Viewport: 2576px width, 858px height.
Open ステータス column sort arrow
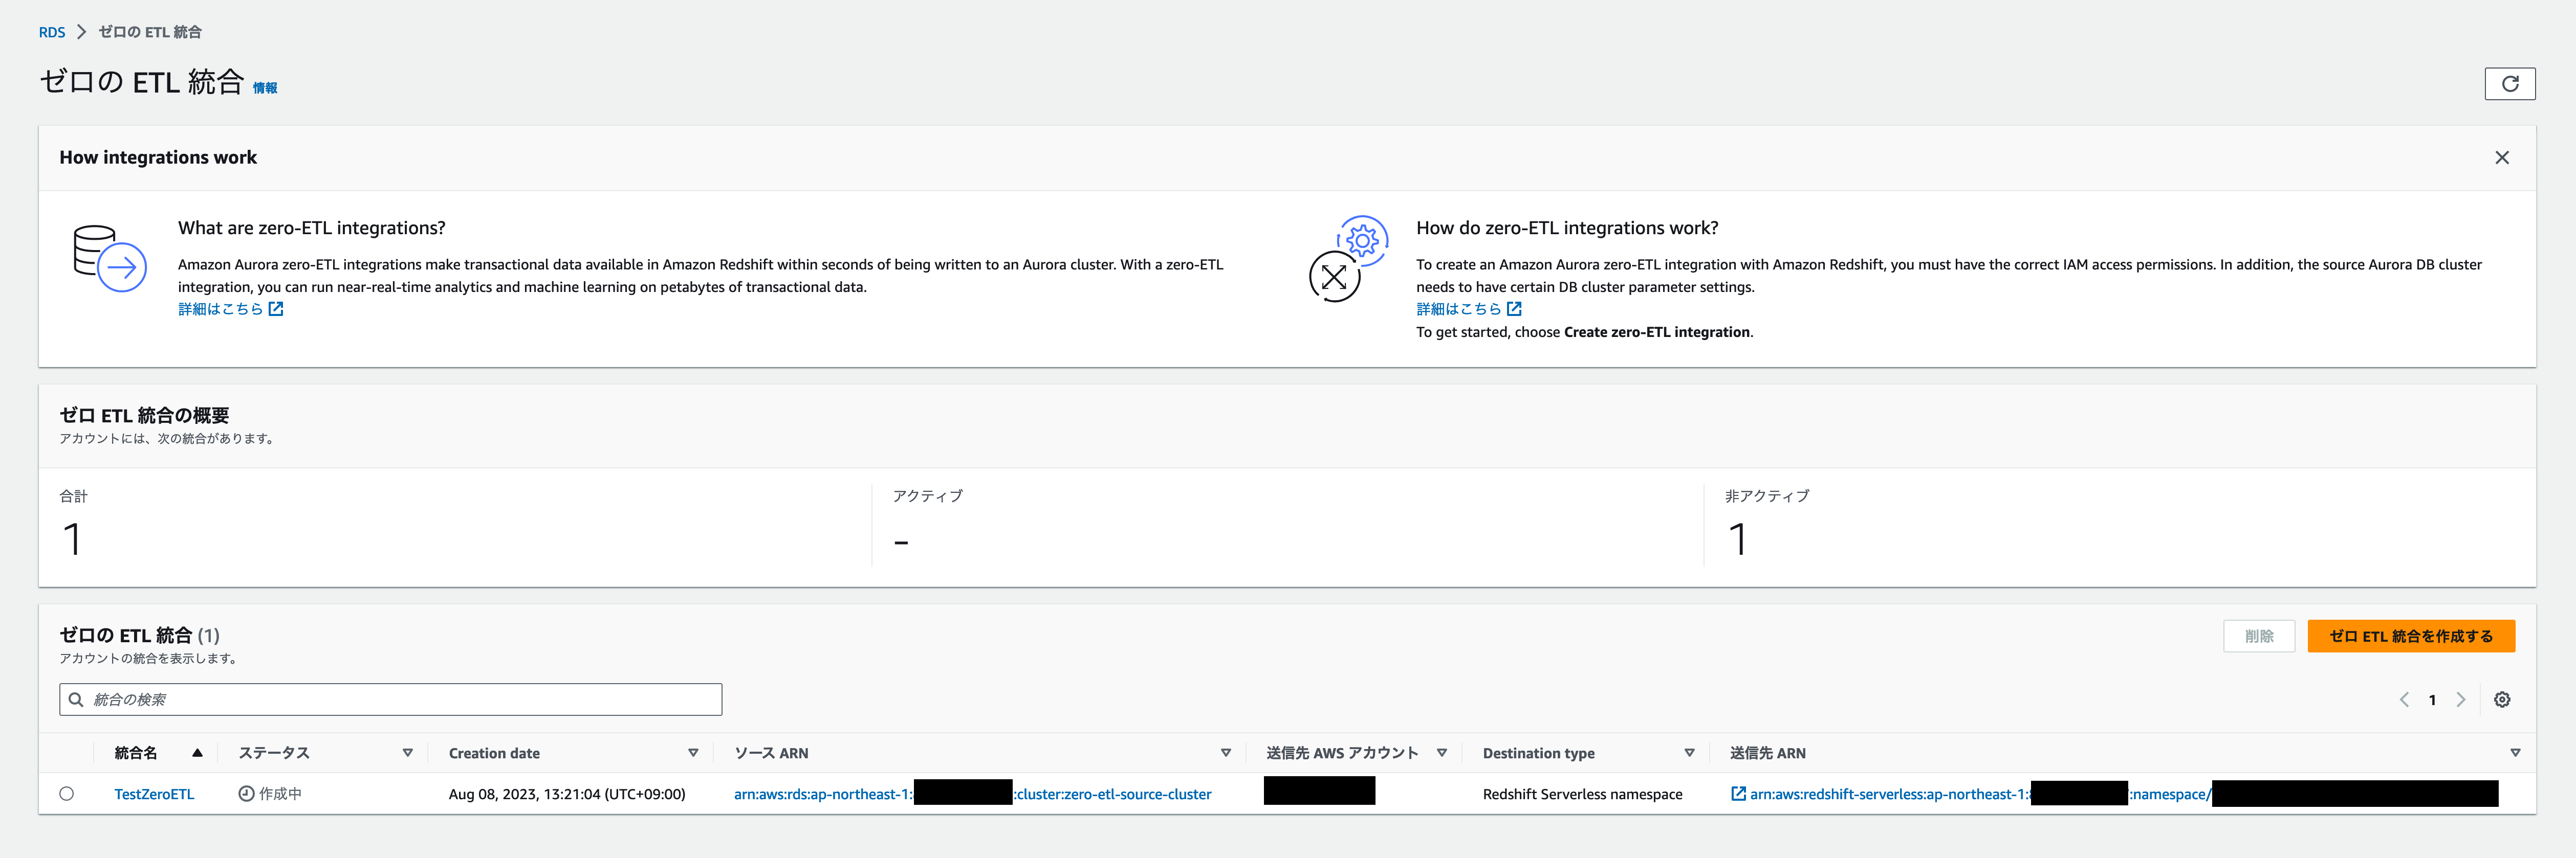(408, 753)
